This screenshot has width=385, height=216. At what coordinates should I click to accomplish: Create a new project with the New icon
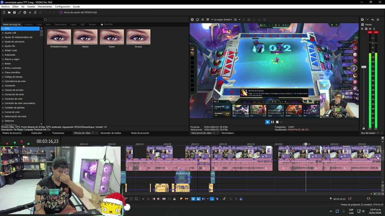tap(4, 12)
